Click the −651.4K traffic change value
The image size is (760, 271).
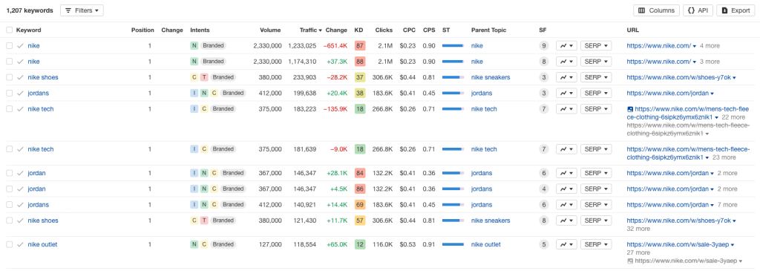pyautogui.click(x=335, y=46)
